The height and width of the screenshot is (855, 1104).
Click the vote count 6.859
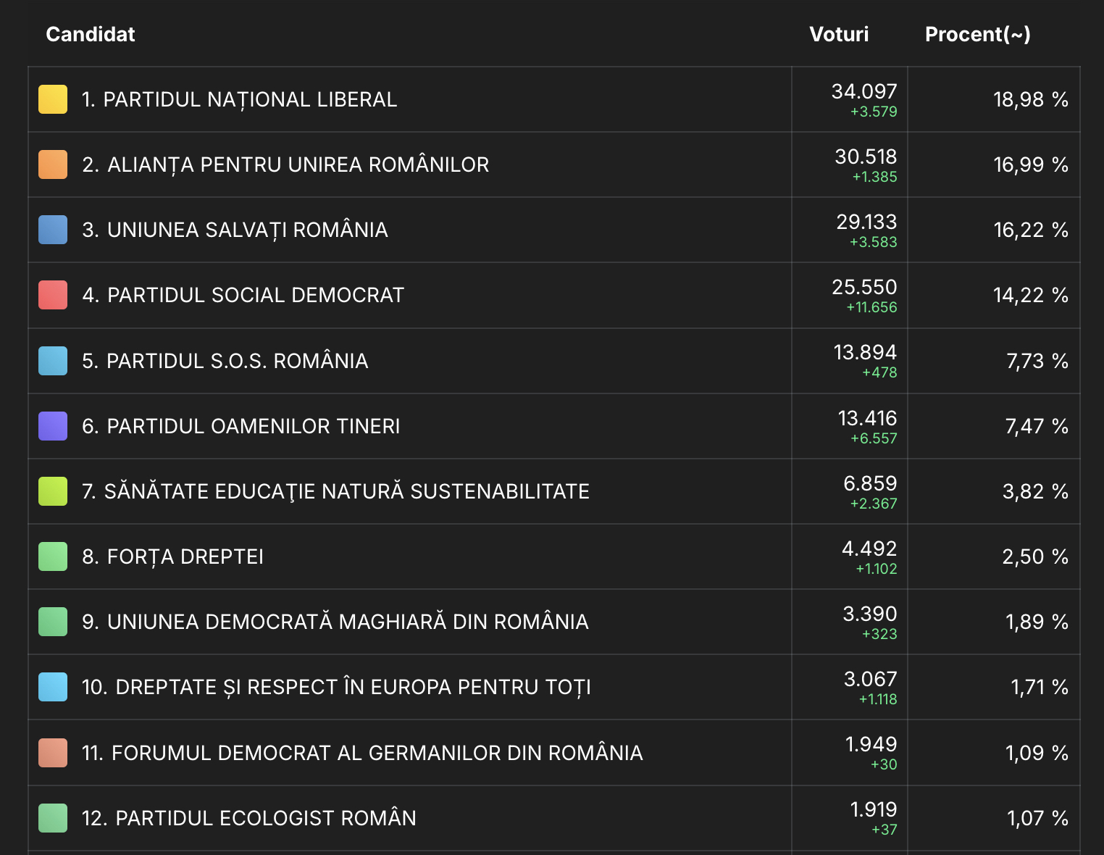click(x=870, y=483)
